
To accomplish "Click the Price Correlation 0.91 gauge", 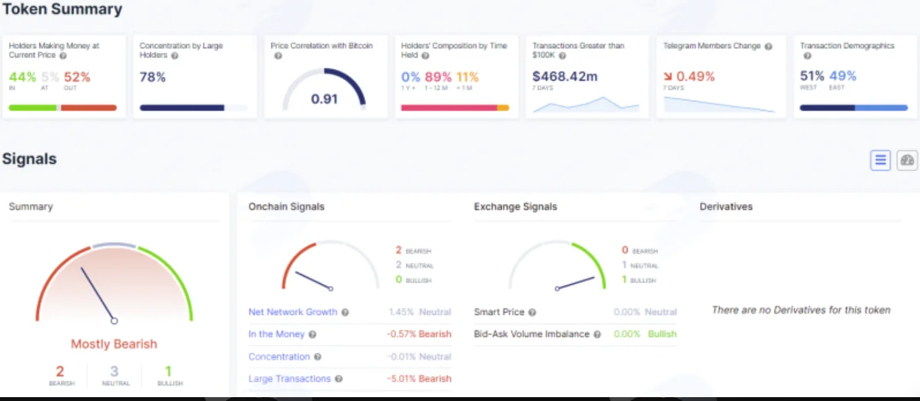I will (325, 89).
